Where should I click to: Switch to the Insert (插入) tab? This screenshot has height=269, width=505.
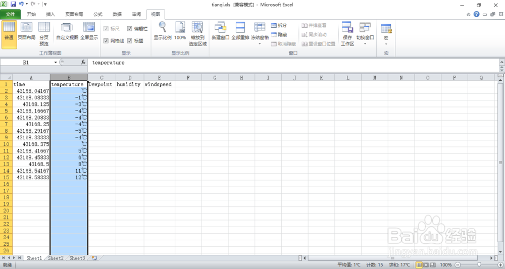pos(50,14)
